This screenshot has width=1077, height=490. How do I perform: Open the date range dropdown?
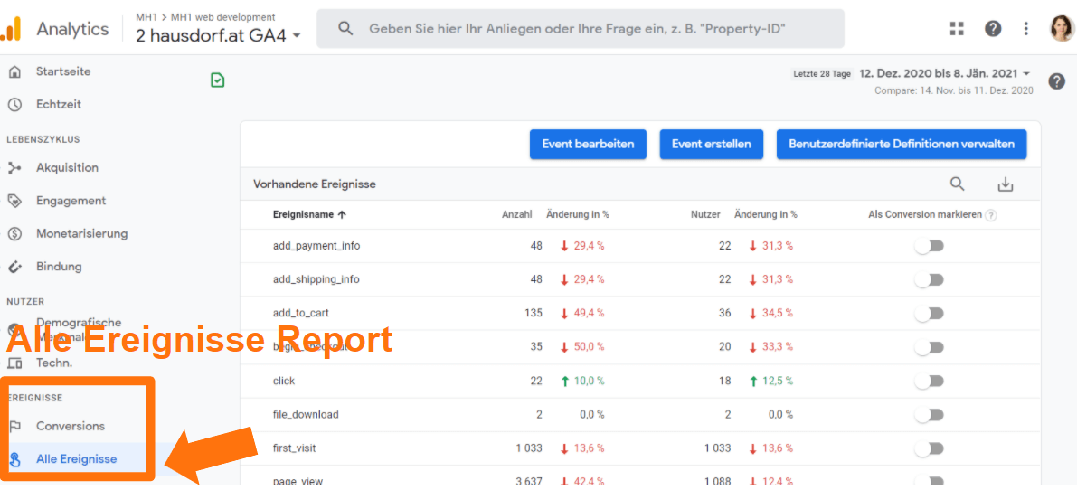946,73
